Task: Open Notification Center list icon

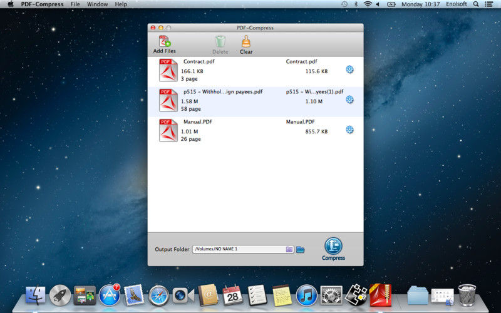Action: (488, 4)
